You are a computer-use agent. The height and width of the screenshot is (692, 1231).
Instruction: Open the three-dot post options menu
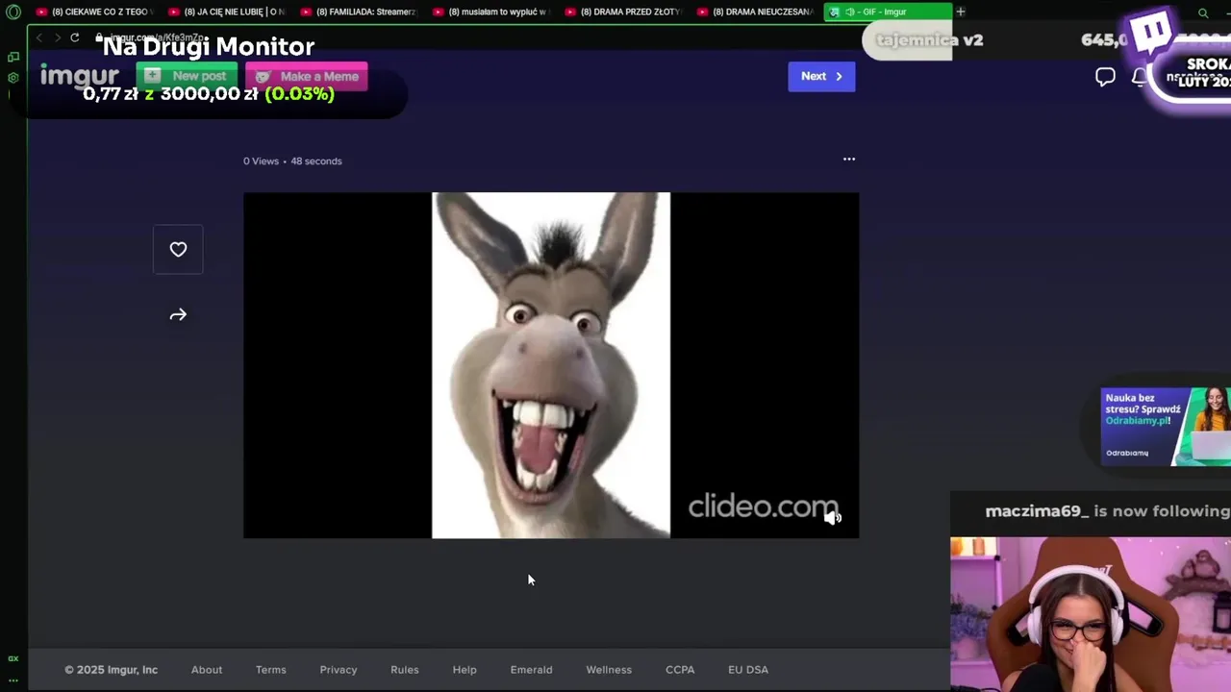point(849,159)
